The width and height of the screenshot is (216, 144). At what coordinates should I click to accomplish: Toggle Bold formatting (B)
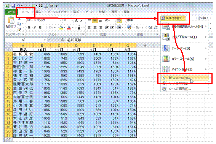click(29, 27)
